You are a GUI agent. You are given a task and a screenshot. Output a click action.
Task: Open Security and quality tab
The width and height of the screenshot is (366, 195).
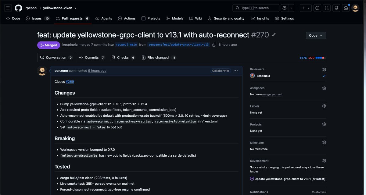(226, 18)
